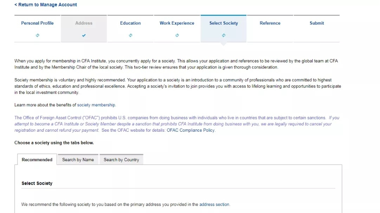Go to the Personal Profile step
This screenshot has width=380, height=213.
pos(37,23)
